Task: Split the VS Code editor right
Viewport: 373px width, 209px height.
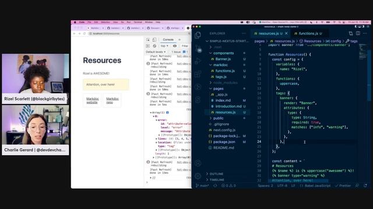Action: click(x=358, y=34)
